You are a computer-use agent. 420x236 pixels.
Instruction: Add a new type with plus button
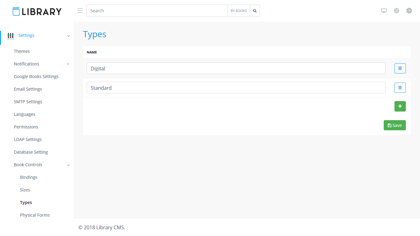point(400,106)
